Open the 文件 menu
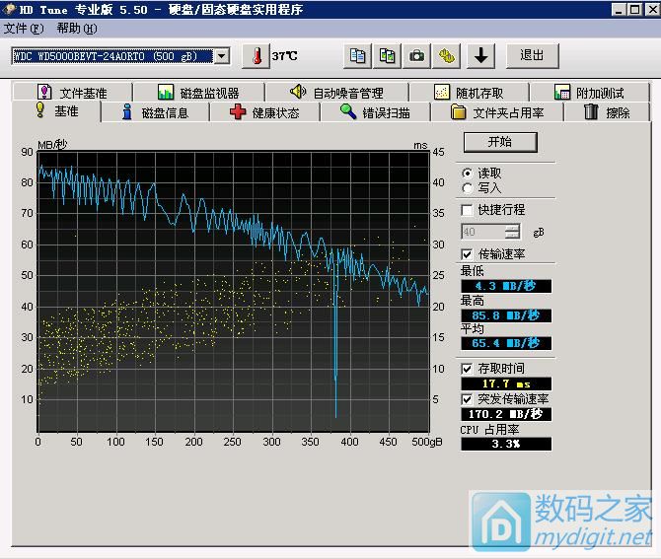The width and height of the screenshot is (661, 559). pos(16,29)
